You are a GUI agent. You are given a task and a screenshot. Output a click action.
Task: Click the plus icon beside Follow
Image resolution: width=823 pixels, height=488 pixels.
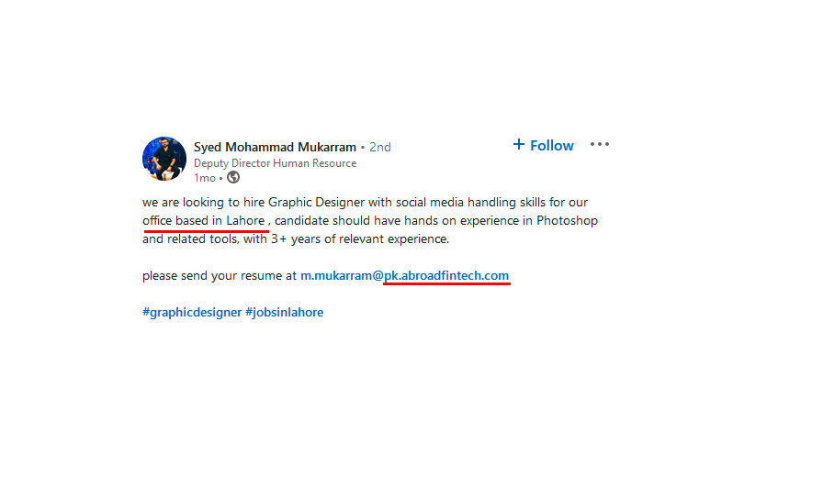(x=519, y=145)
